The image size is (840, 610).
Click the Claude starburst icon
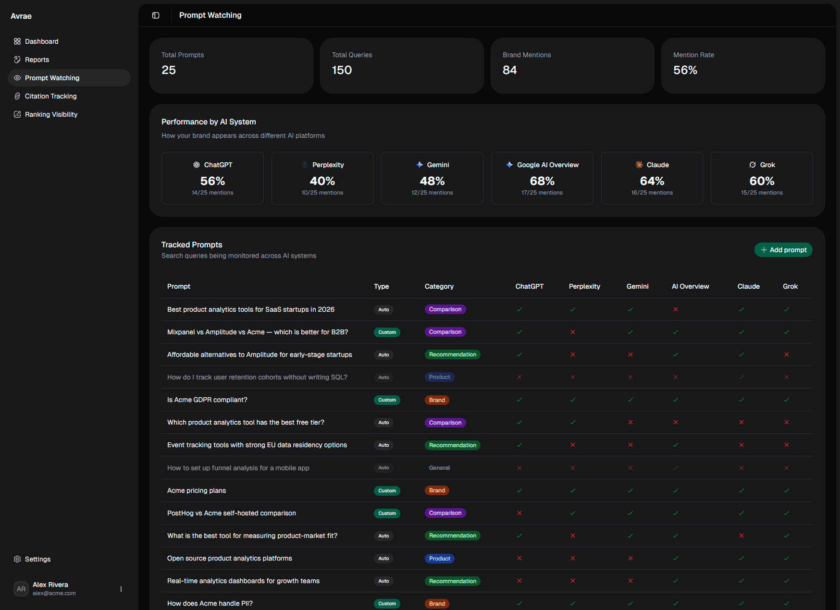click(639, 165)
